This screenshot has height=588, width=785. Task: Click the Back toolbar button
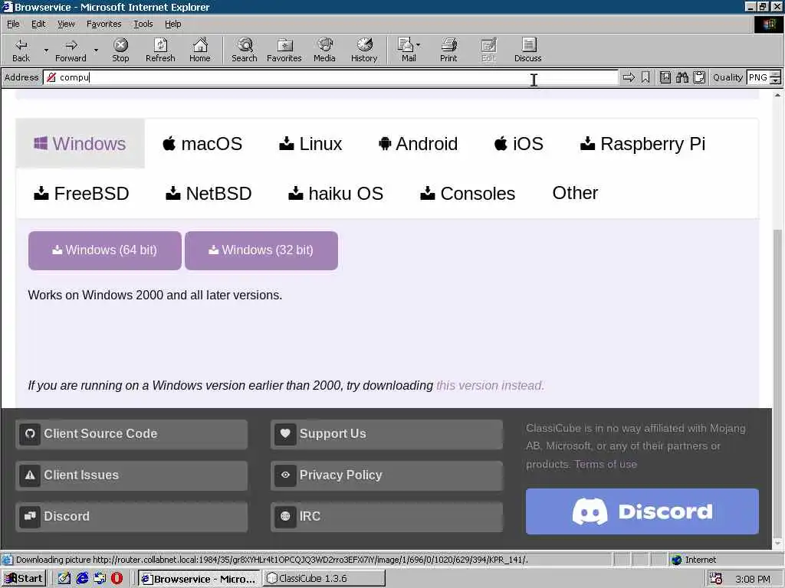point(21,50)
